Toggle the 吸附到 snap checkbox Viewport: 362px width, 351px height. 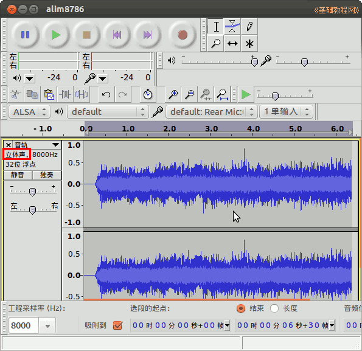[117, 325]
